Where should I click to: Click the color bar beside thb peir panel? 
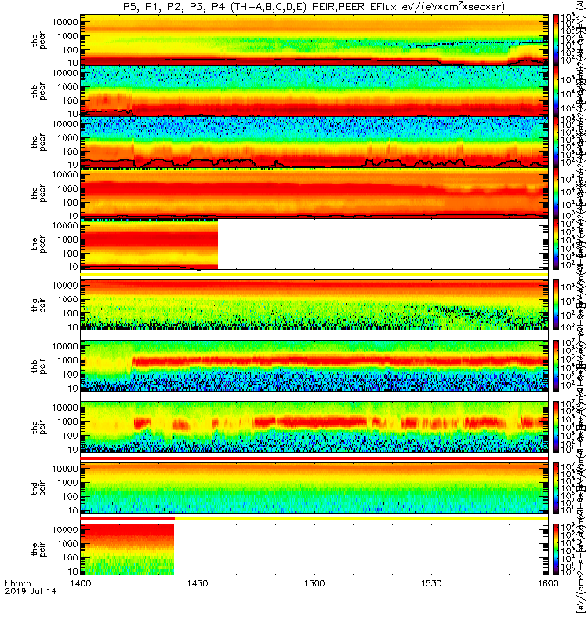[556, 366]
